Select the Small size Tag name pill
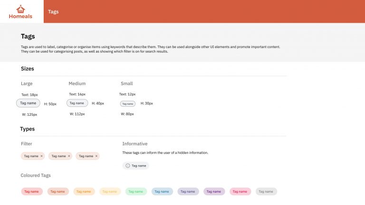 click(x=128, y=103)
